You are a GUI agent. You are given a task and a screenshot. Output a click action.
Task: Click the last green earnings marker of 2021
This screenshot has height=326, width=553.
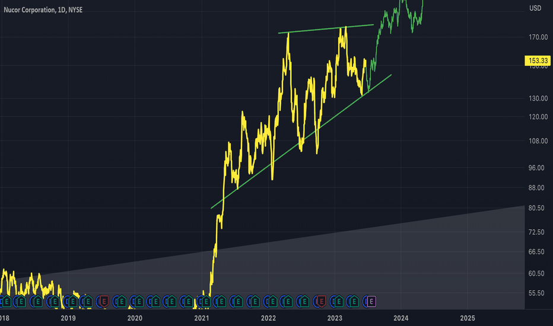(255, 302)
